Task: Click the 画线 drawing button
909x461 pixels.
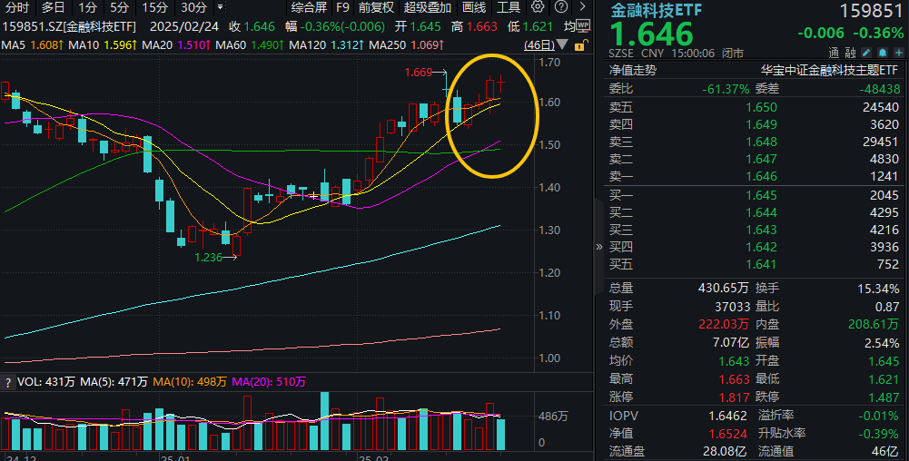Action: pyautogui.click(x=474, y=7)
